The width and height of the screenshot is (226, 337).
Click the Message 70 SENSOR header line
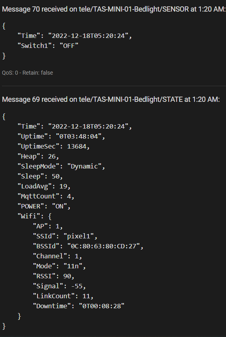coord(114,9)
